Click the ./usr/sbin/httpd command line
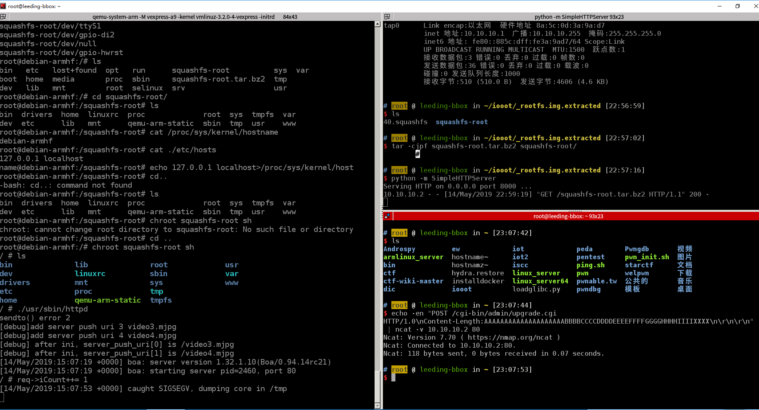Viewport: 759px width, 410px height. (x=44, y=309)
